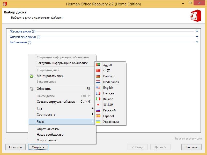Click the Russian flag icon

point(98,110)
